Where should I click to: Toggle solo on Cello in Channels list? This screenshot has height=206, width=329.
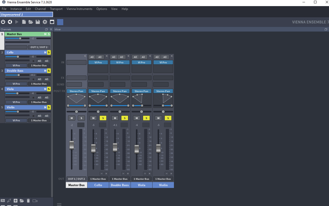(49, 52)
